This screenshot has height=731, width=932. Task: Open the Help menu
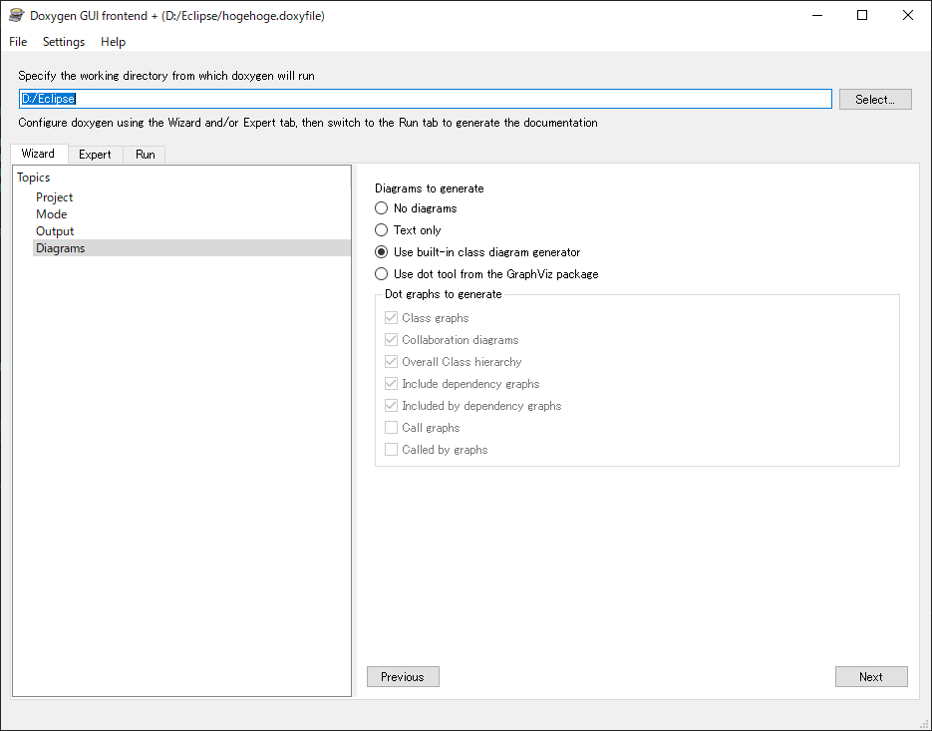pyautogui.click(x=113, y=42)
